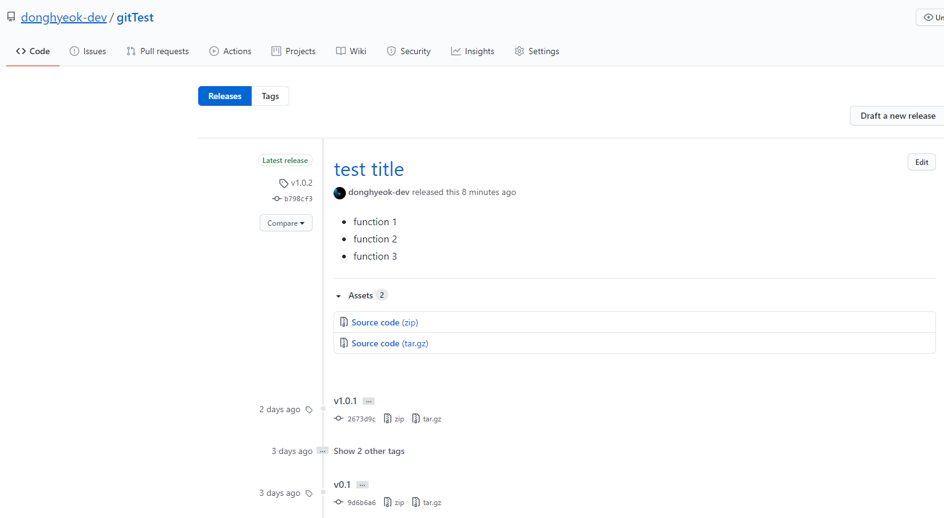Expand the ellipsis next to v0.1
The width and height of the screenshot is (944, 518).
(362, 485)
